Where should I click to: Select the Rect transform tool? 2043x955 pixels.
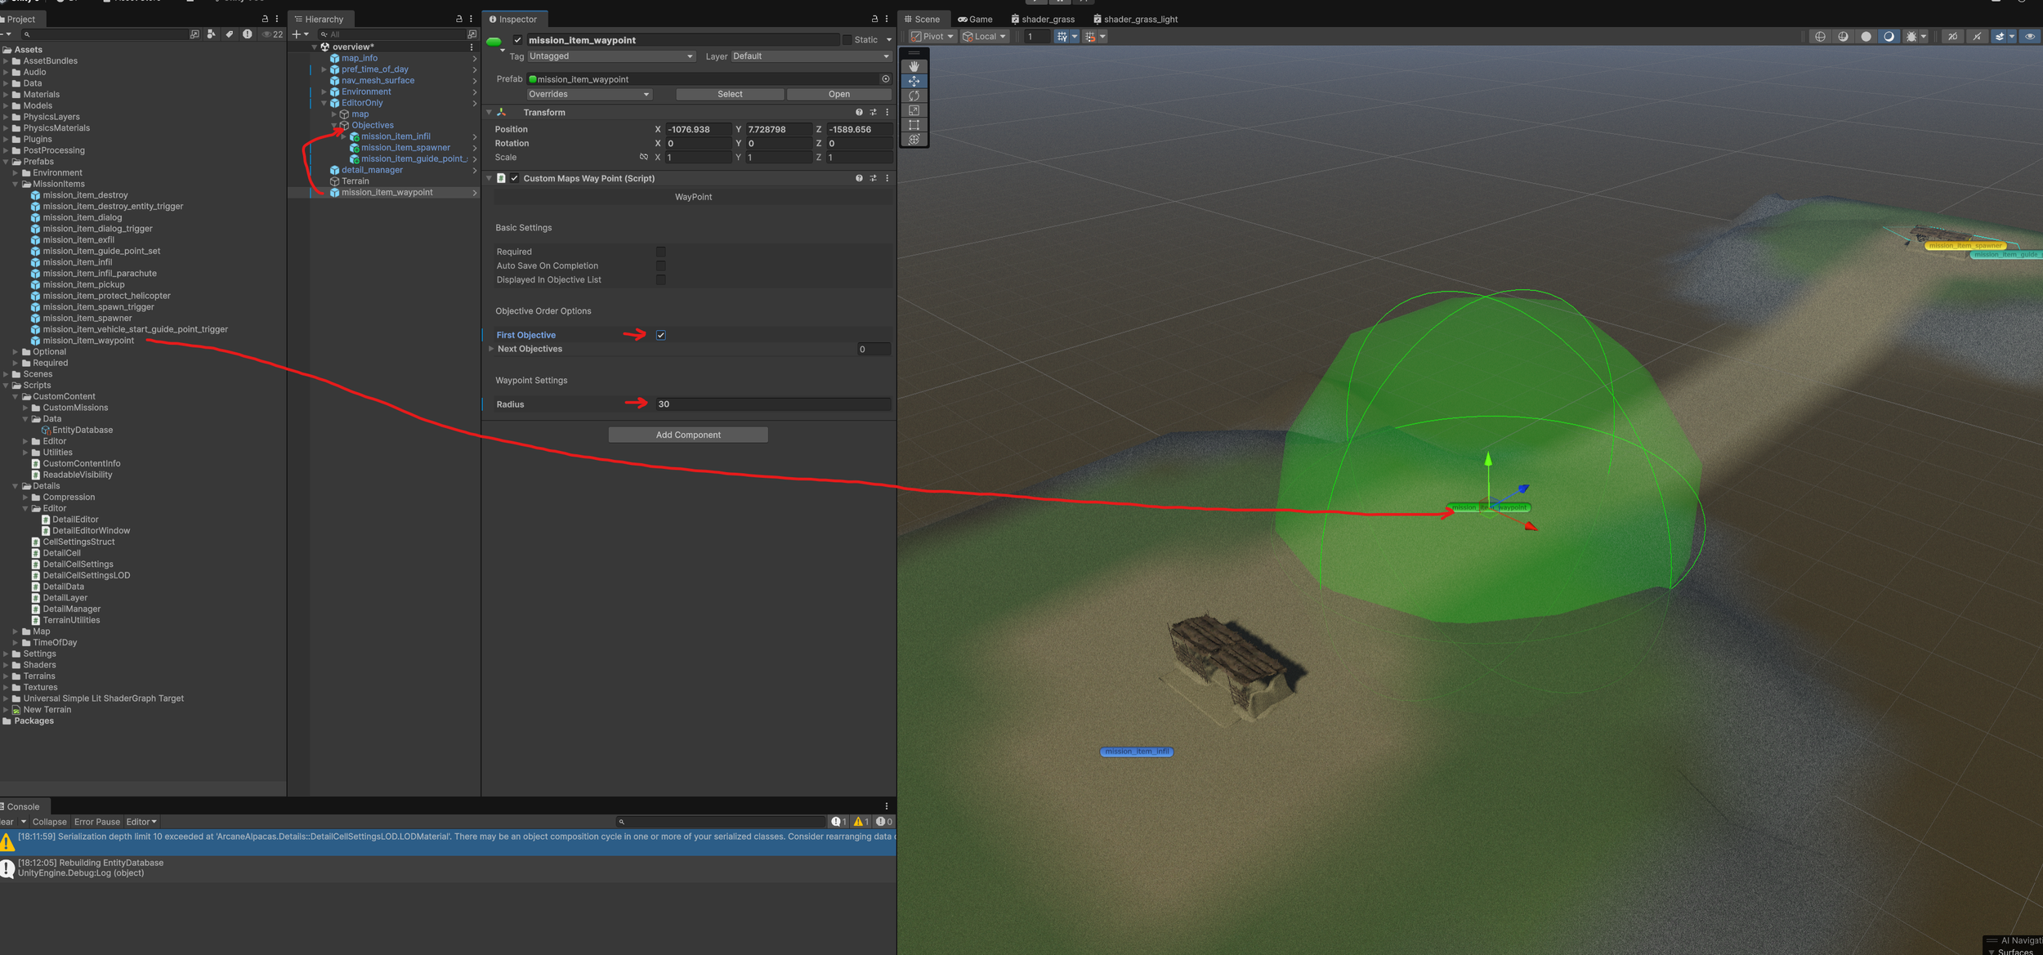coord(914,125)
